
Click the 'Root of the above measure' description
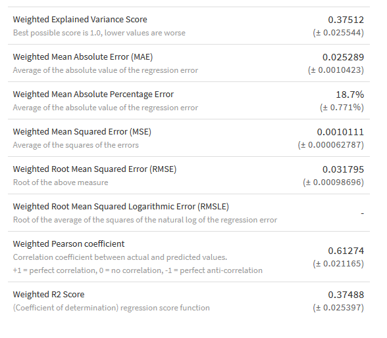61,182
